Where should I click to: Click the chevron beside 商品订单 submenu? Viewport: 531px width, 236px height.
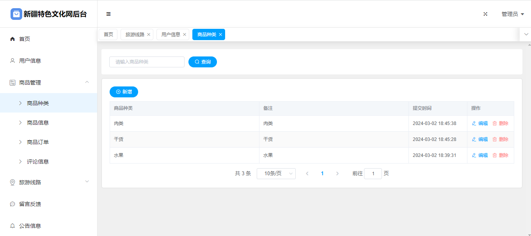click(20, 142)
